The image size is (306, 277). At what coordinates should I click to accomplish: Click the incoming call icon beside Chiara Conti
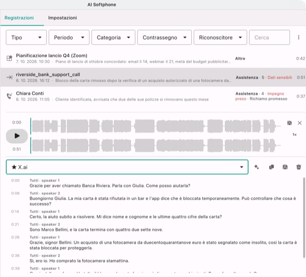pos(10,96)
